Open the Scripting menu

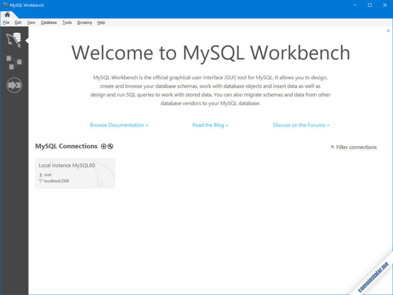pyautogui.click(x=84, y=22)
